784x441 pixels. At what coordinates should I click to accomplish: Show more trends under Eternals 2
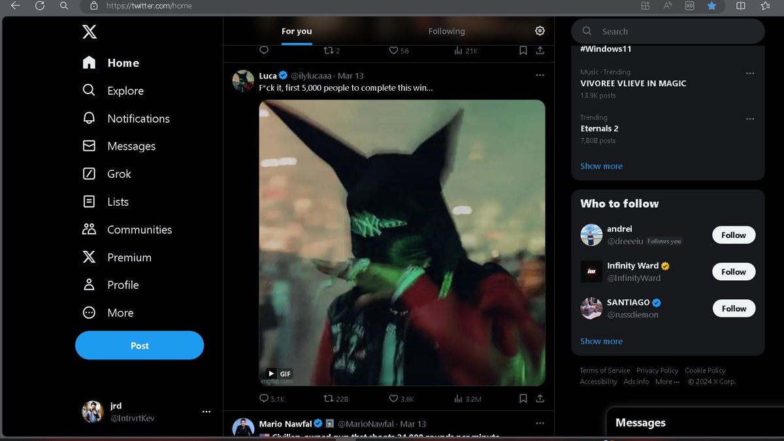coord(601,166)
